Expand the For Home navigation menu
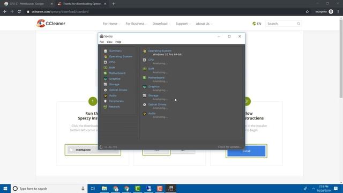 click(x=111, y=24)
